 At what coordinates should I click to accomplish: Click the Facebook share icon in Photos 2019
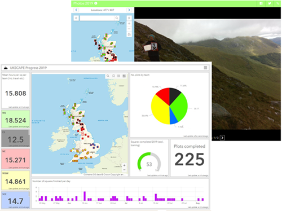[x=261, y=3]
